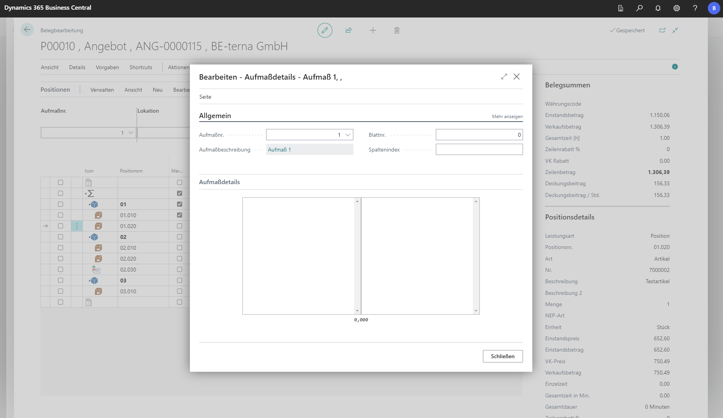723x418 pixels.
Task: Expand Mehr anzeigen in Allgemein section
Action: (x=507, y=117)
